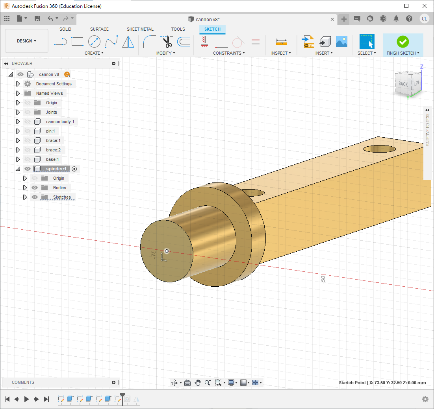Click the FINISH SKETCH button
Viewport: 434px width, 409px height.
click(402, 42)
